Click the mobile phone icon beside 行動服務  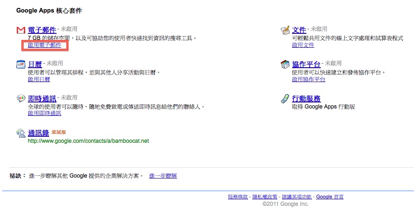(285, 99)
